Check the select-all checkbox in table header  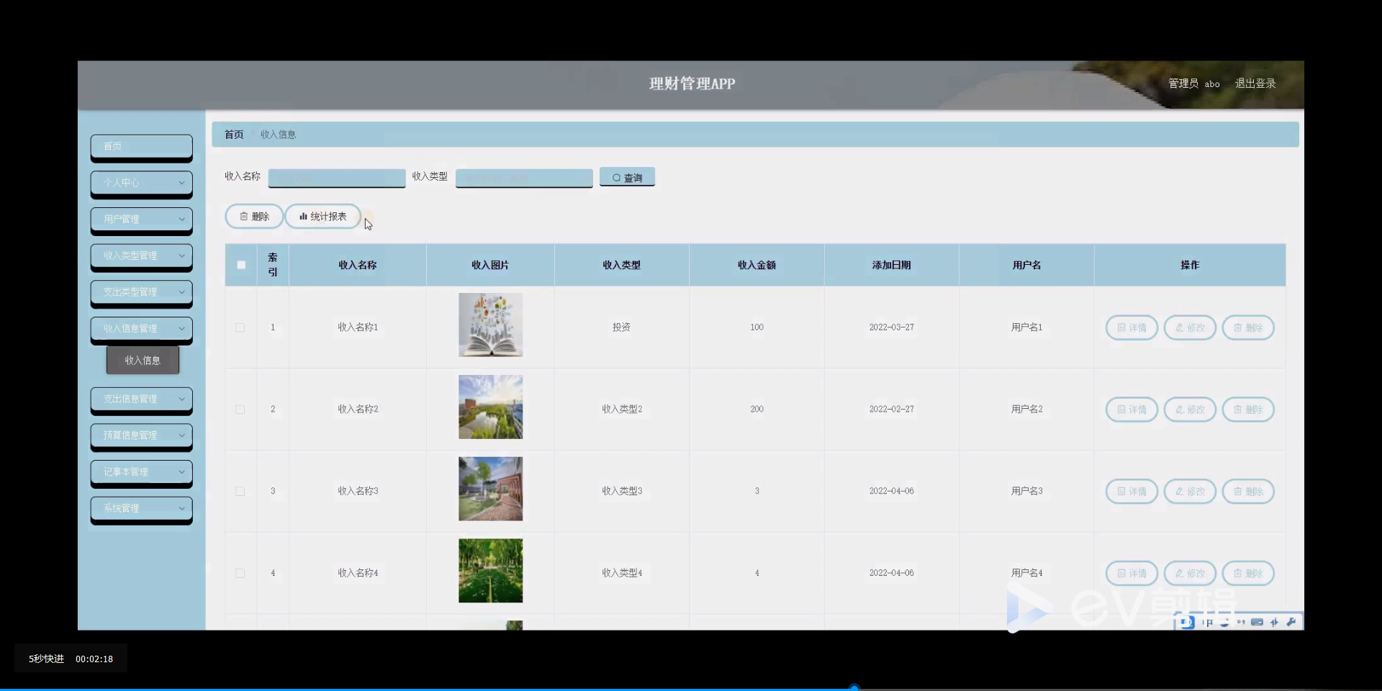(x=240, y=265)
